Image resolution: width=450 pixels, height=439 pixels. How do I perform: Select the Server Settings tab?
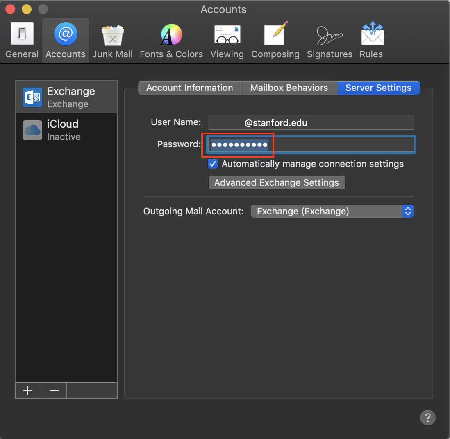(378, 88)
